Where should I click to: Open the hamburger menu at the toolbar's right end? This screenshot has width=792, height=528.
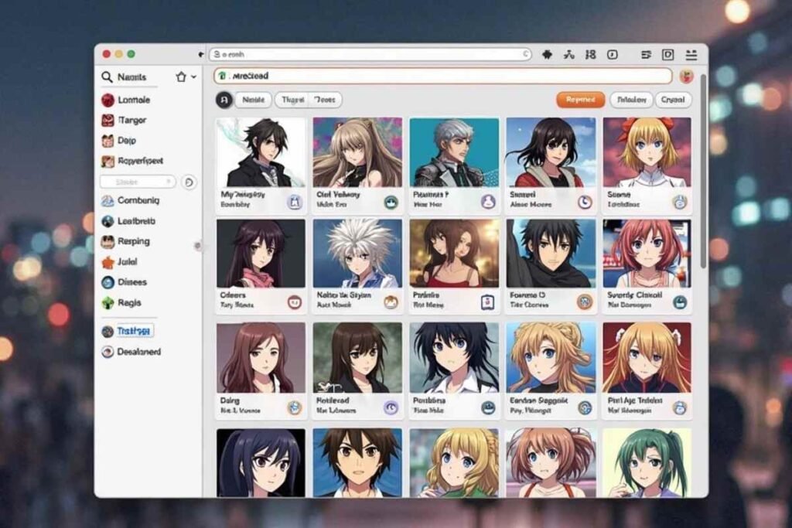(691, 55)
